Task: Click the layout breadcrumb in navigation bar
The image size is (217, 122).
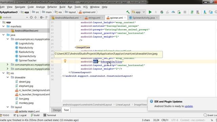Action: coord(71,12)
